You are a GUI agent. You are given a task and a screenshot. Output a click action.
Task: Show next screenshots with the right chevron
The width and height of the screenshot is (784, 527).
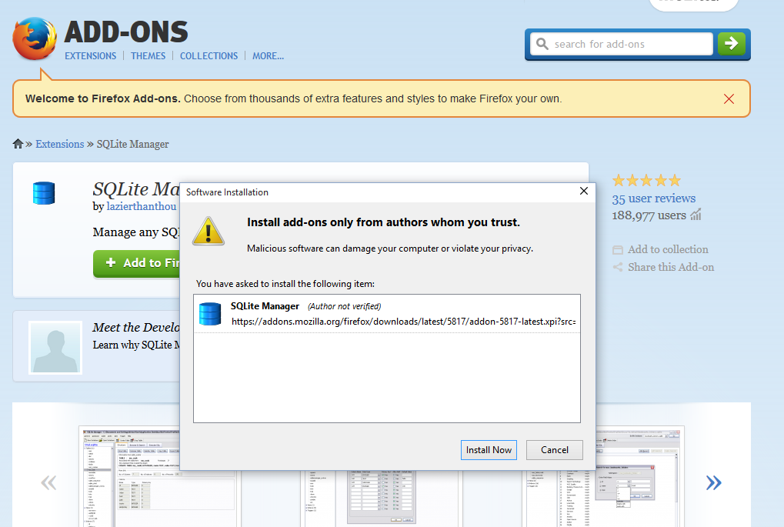coord(713,482)
